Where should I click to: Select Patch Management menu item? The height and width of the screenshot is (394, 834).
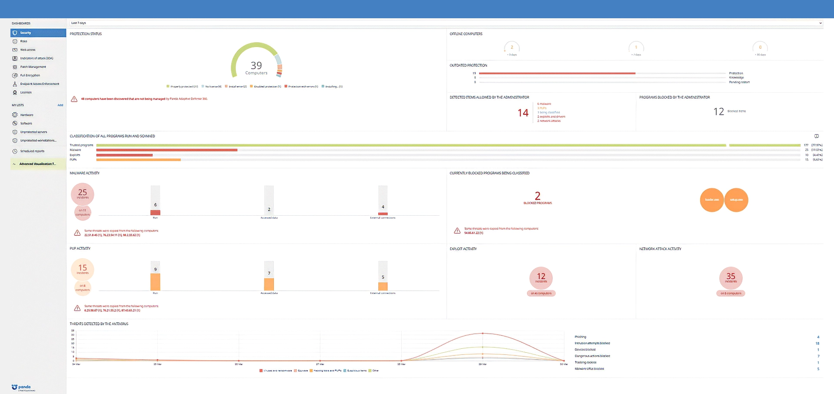tap(33, 67)
